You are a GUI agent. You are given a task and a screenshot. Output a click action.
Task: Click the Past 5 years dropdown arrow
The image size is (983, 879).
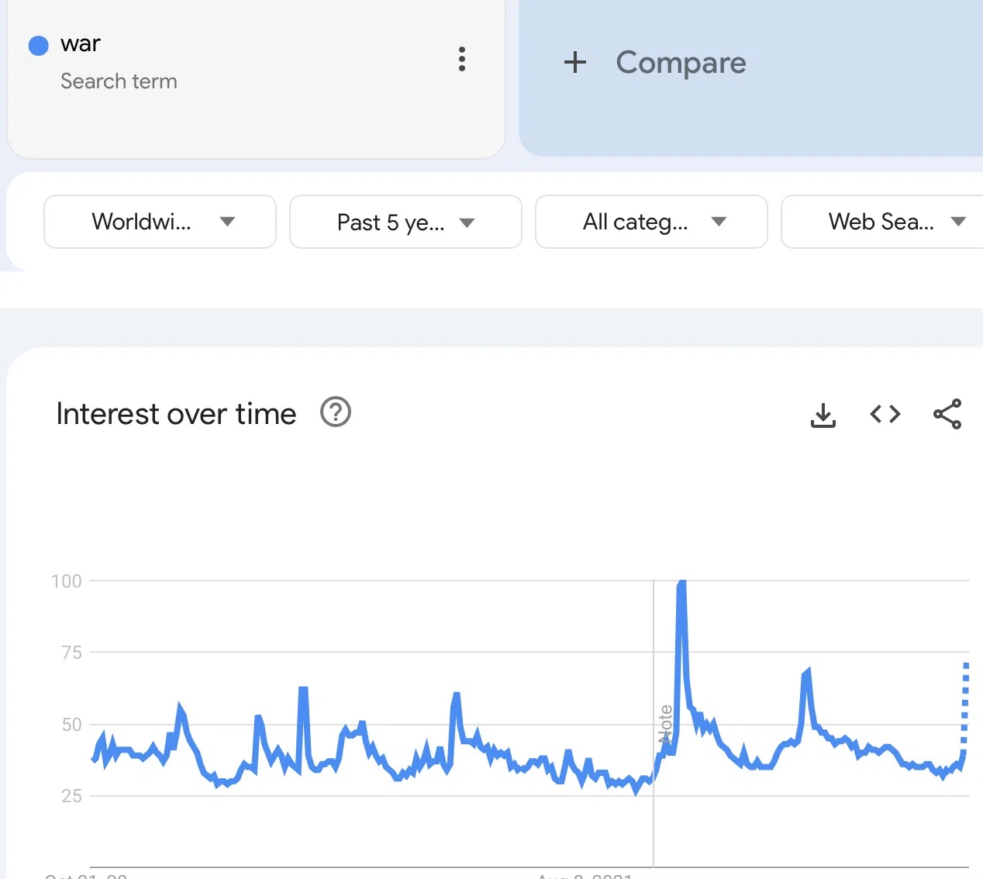467,222
